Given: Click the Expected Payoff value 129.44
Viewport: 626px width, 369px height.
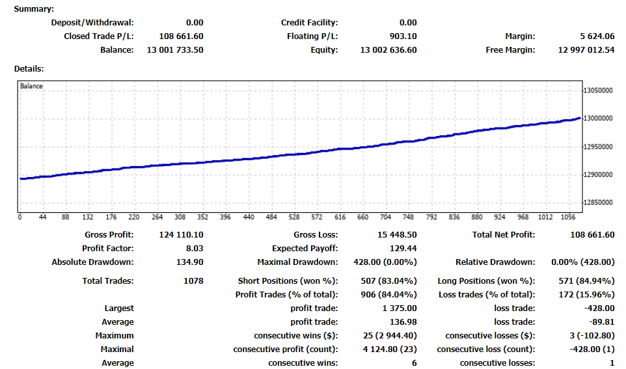Looking at the screenshot, I should 403,249.
